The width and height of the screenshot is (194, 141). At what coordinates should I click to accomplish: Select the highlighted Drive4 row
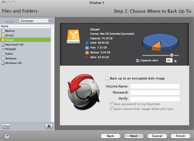pyautogui.click(x=25, y=40)
